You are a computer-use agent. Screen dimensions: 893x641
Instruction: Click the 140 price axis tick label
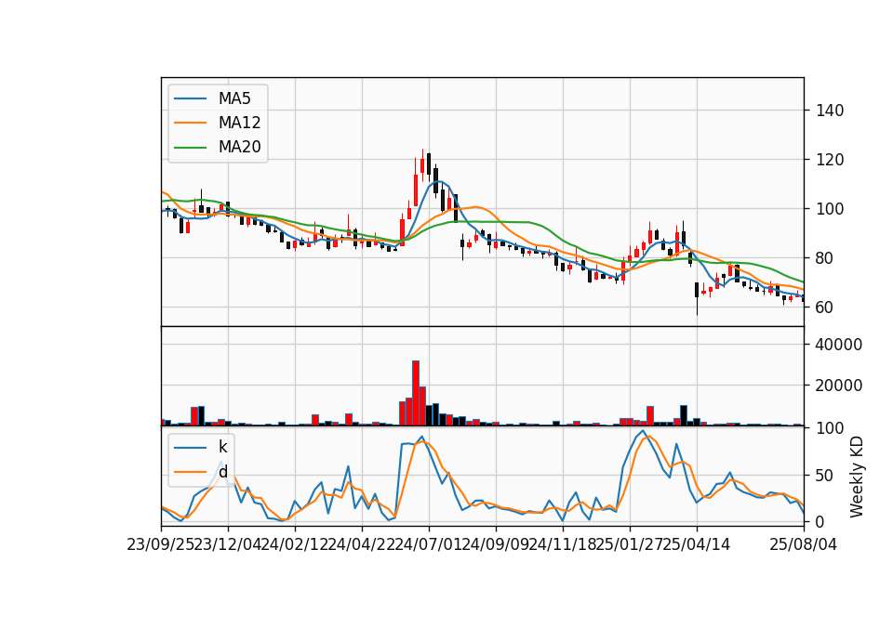point(830,111)
